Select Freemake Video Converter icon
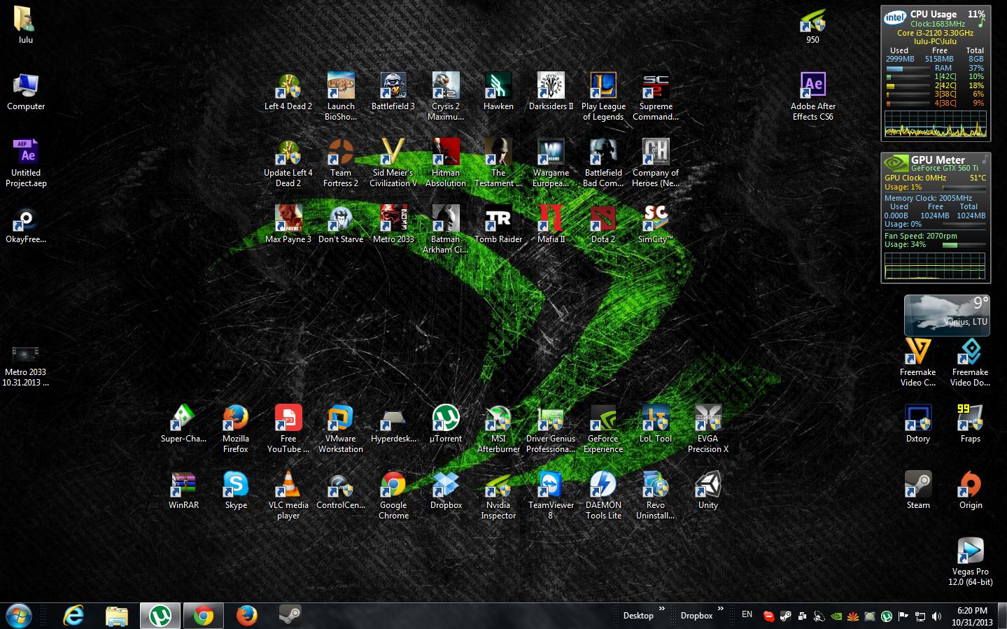Screen dimensions: 1007x629 [918, 362]
